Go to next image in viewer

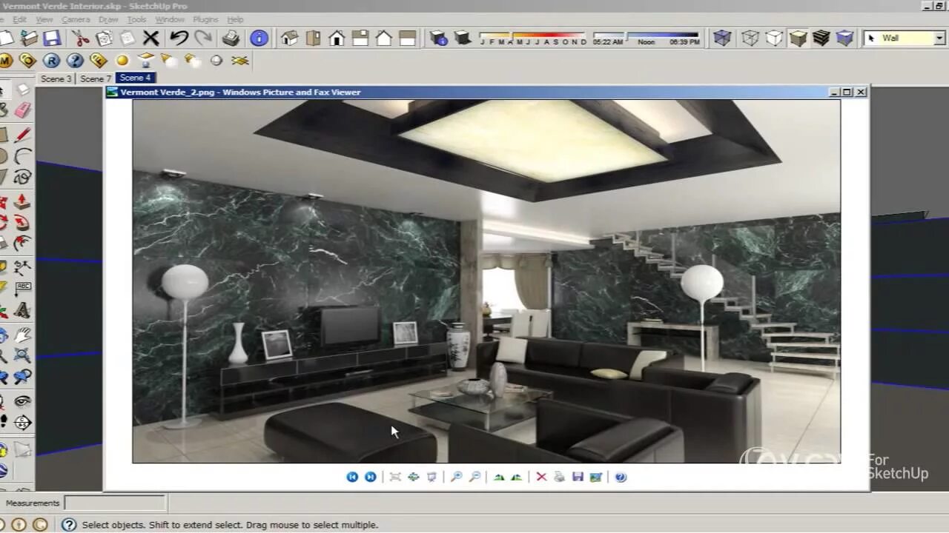pos(370,477)
